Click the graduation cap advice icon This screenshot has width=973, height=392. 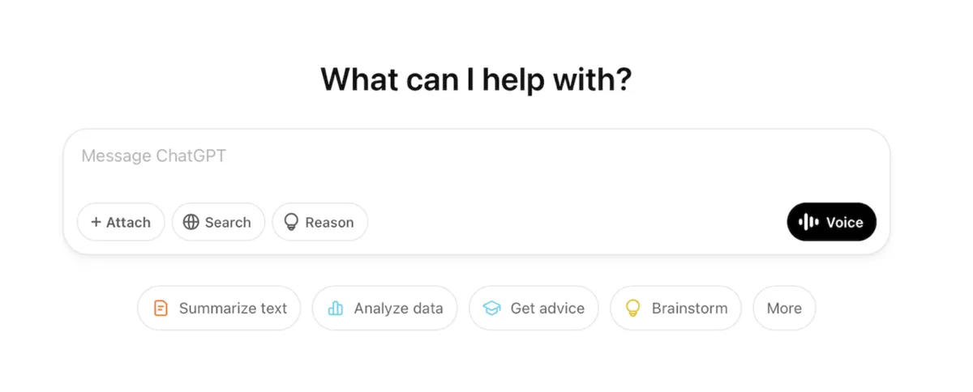tap(492, 309)
